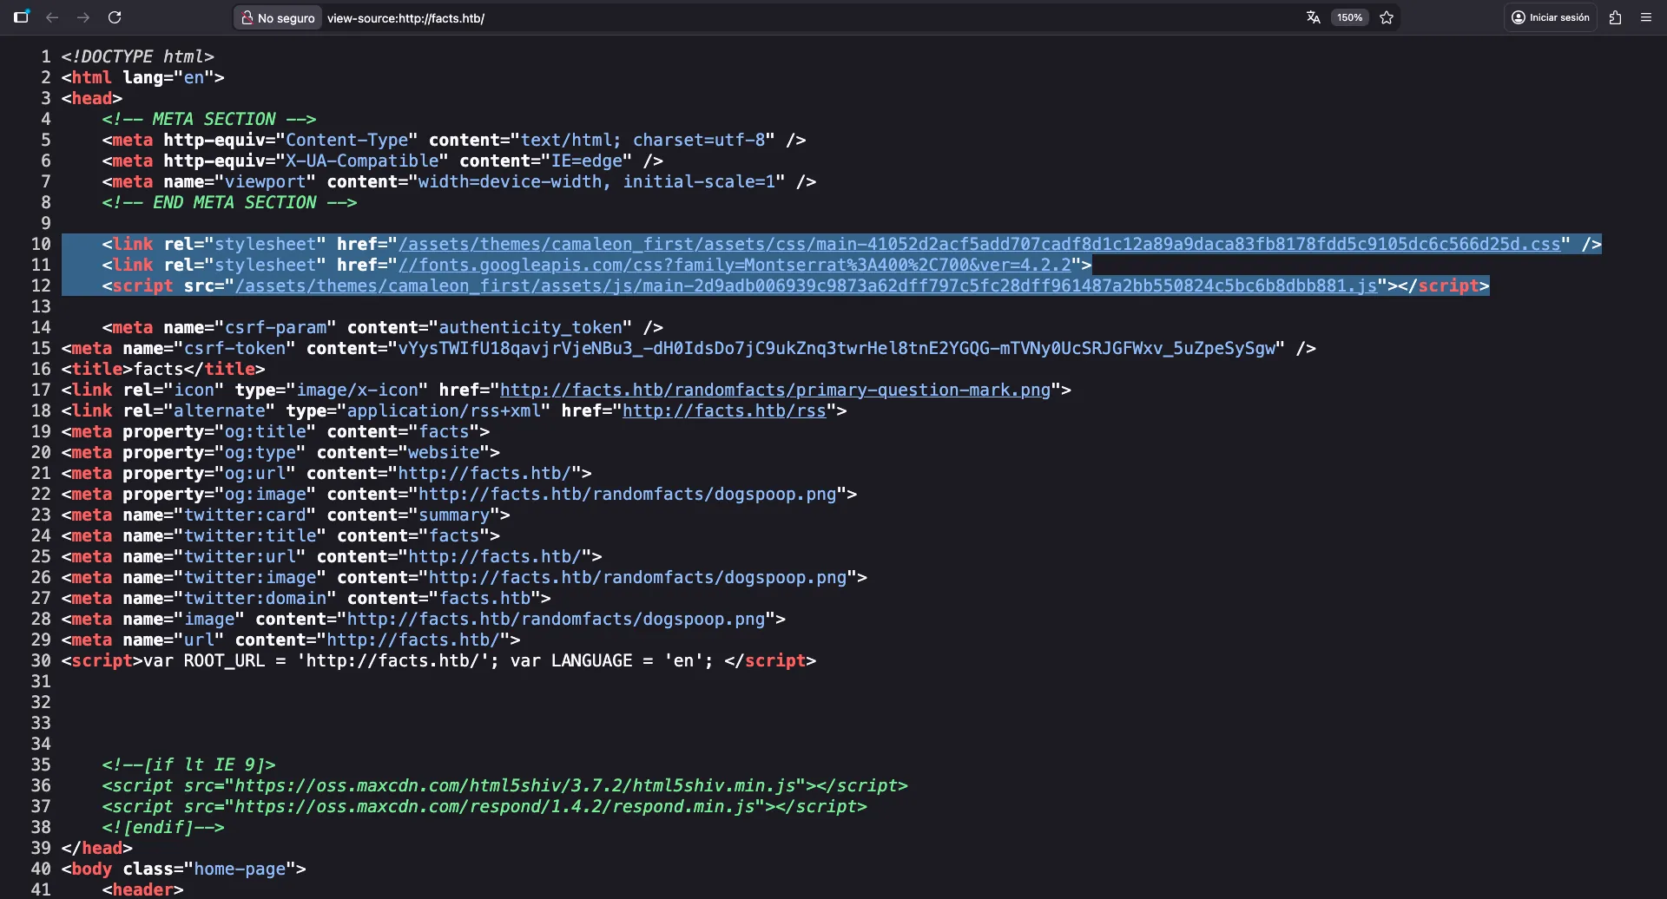Click the 'authenticity_token' content value
The width and height of the screenshot is (1667, 899).
530,327
